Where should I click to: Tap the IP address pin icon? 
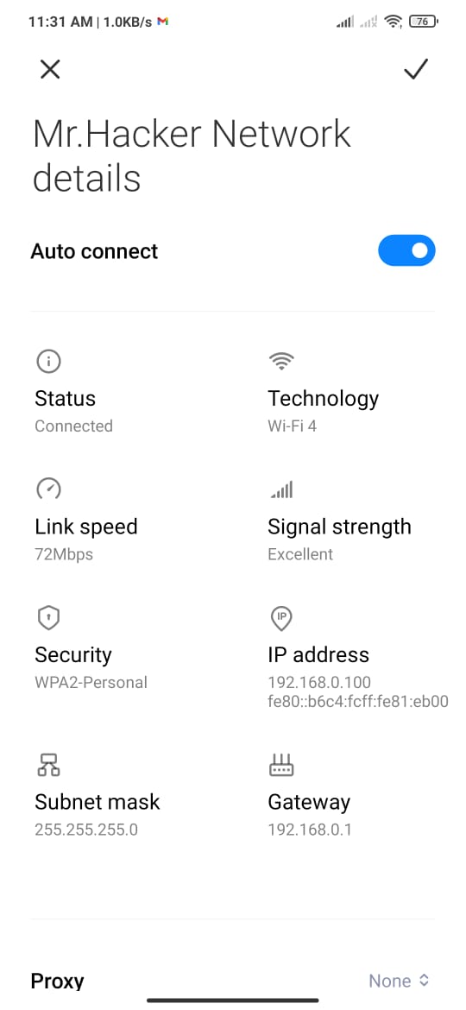[x=280, y=618]
